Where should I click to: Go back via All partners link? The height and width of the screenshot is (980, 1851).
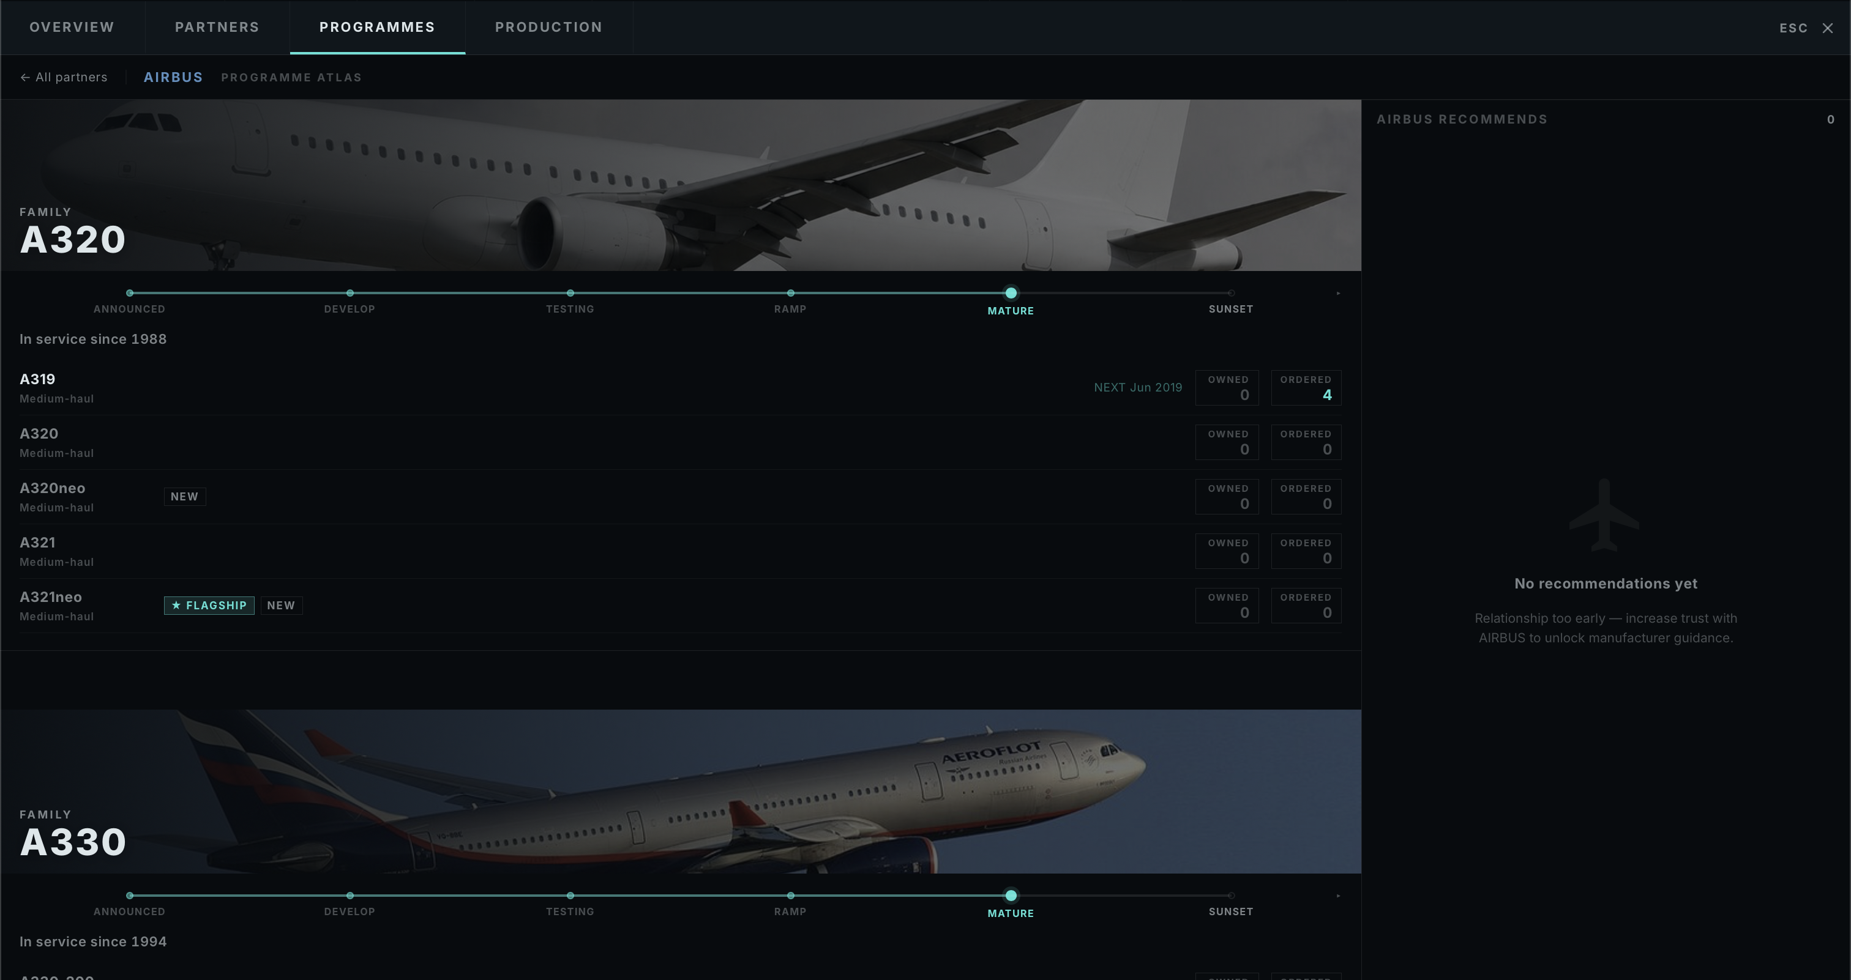64,77
